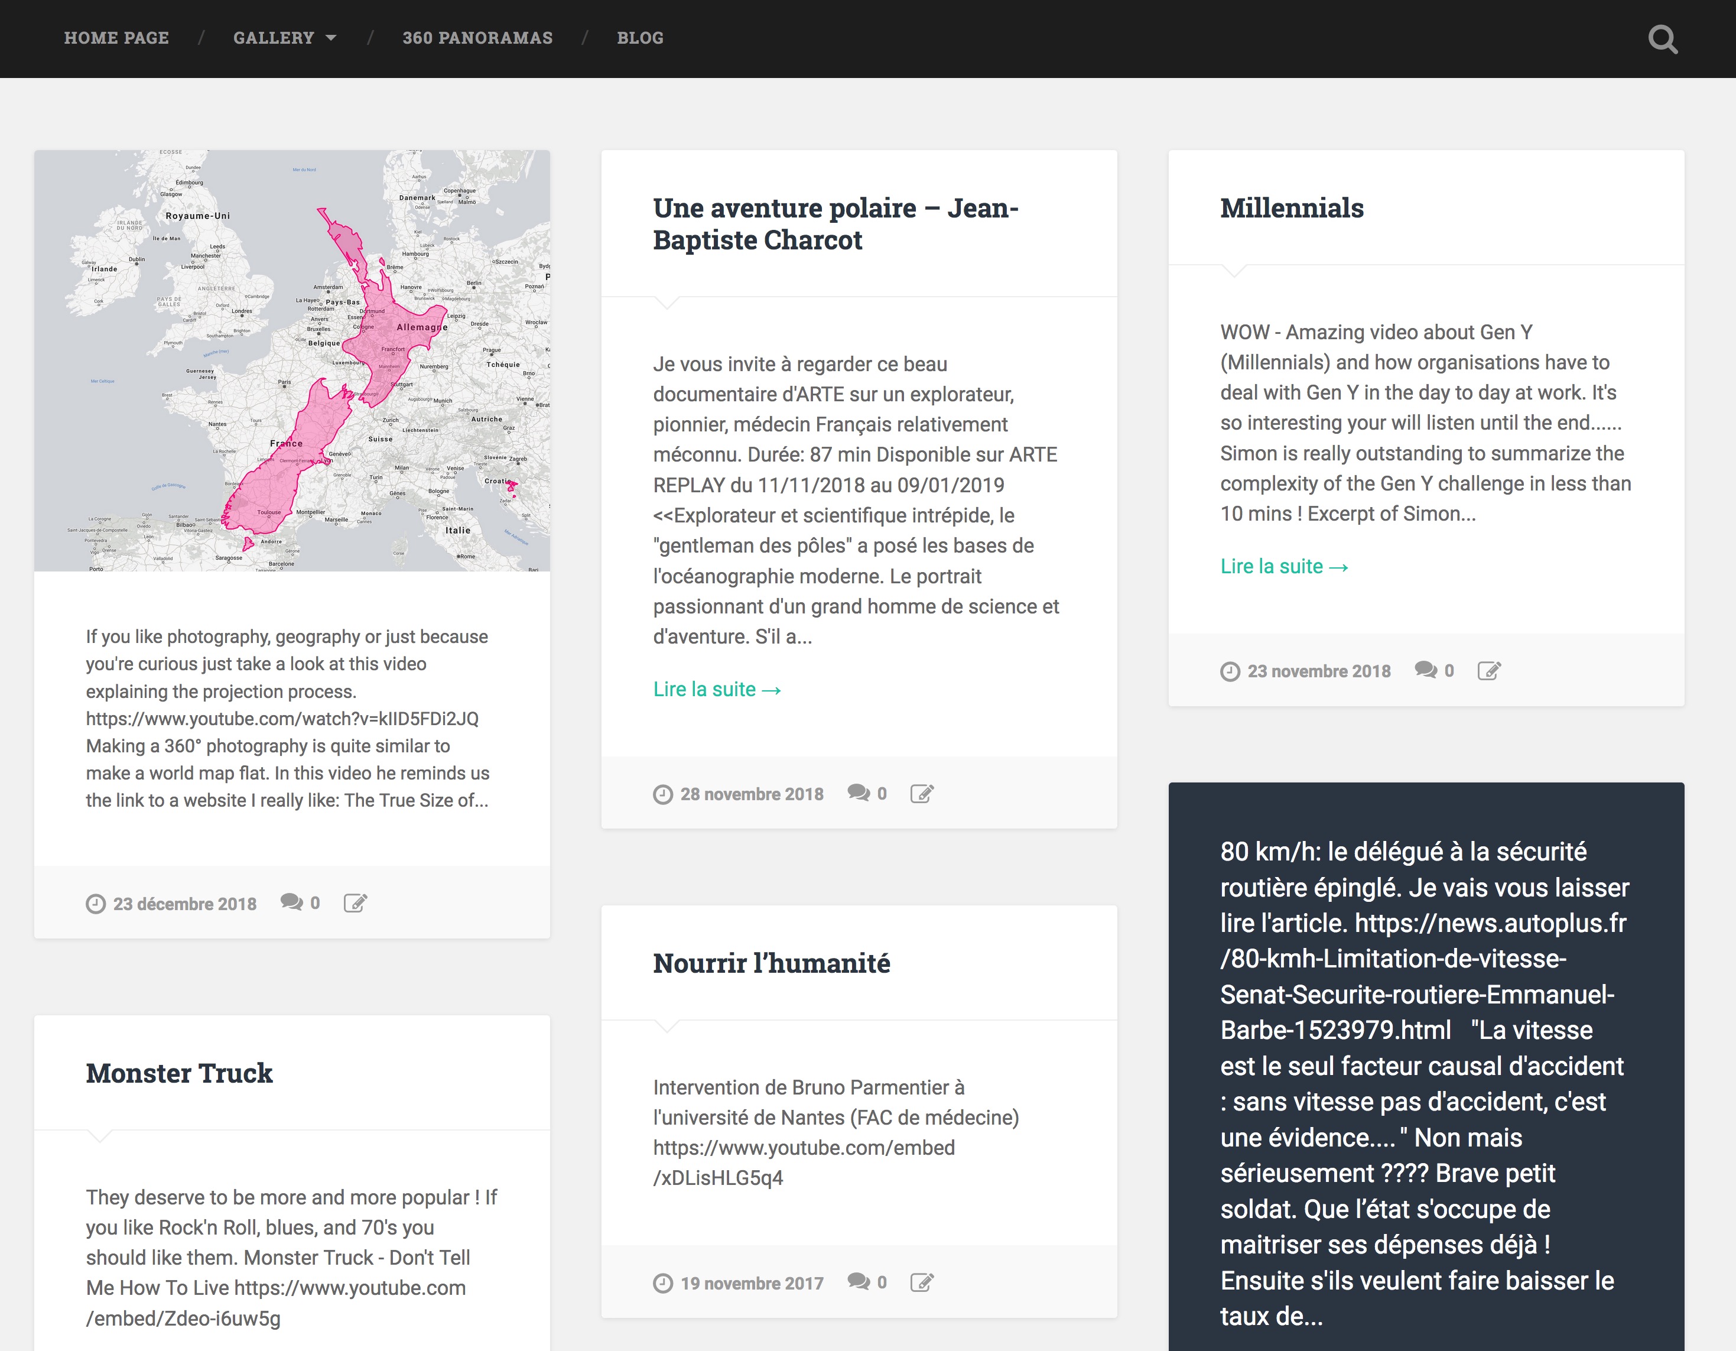Viewport: 1736px width, 1351px height.
Task: Open the search magnifier icon
Action: tap(1662, 39)
